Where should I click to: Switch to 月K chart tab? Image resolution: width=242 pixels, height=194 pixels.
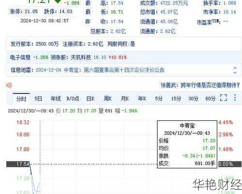pos(125,98)
